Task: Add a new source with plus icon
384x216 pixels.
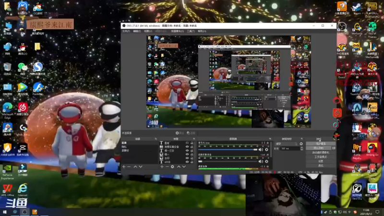Action: [162, 167]
